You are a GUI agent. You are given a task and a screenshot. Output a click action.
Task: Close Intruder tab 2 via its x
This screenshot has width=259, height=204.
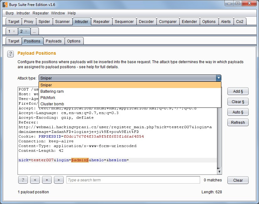[26, 31]
